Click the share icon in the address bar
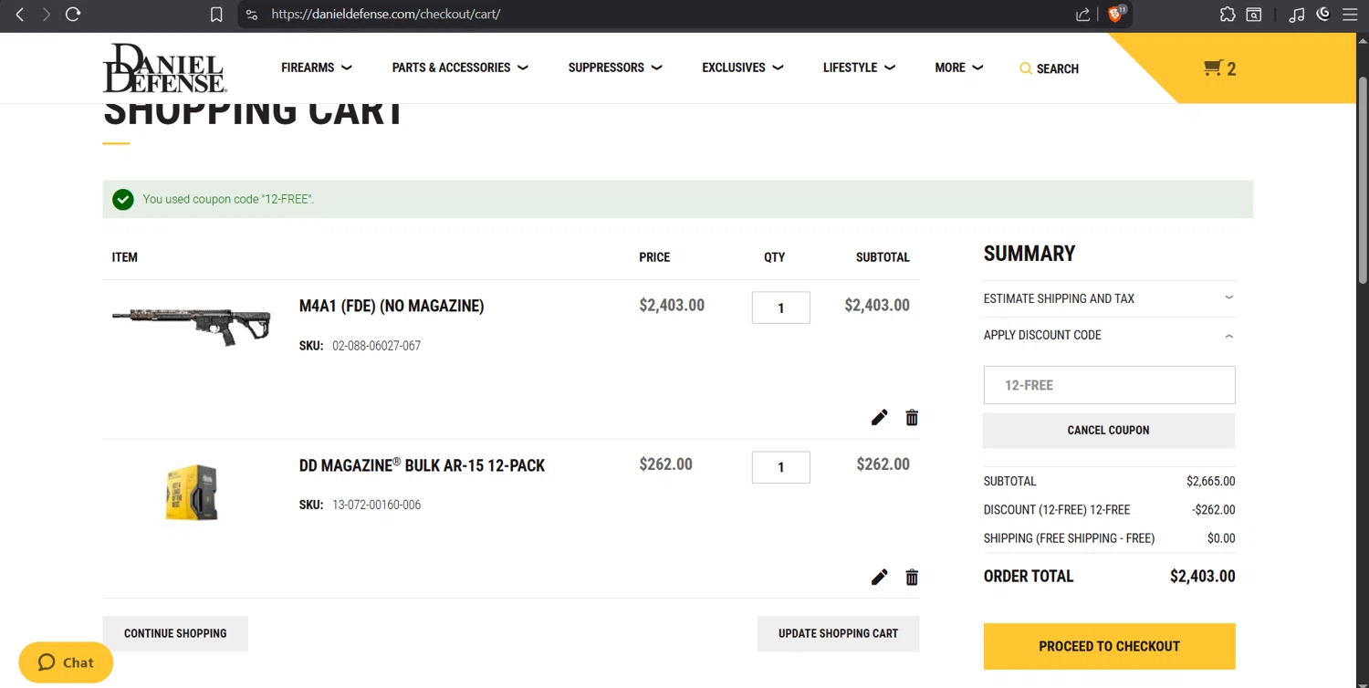The image size is (1369, 688). coord(1082,14)
